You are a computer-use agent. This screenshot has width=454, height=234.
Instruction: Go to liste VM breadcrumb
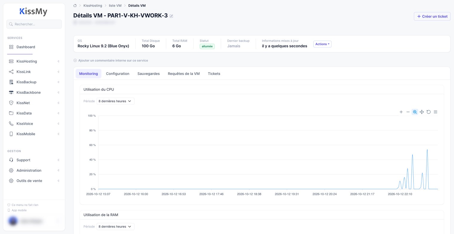[115, 5]
